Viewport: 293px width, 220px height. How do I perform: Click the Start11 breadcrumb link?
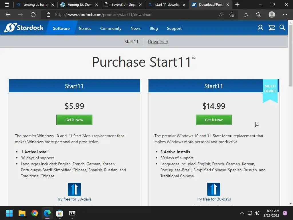point(131,42)
